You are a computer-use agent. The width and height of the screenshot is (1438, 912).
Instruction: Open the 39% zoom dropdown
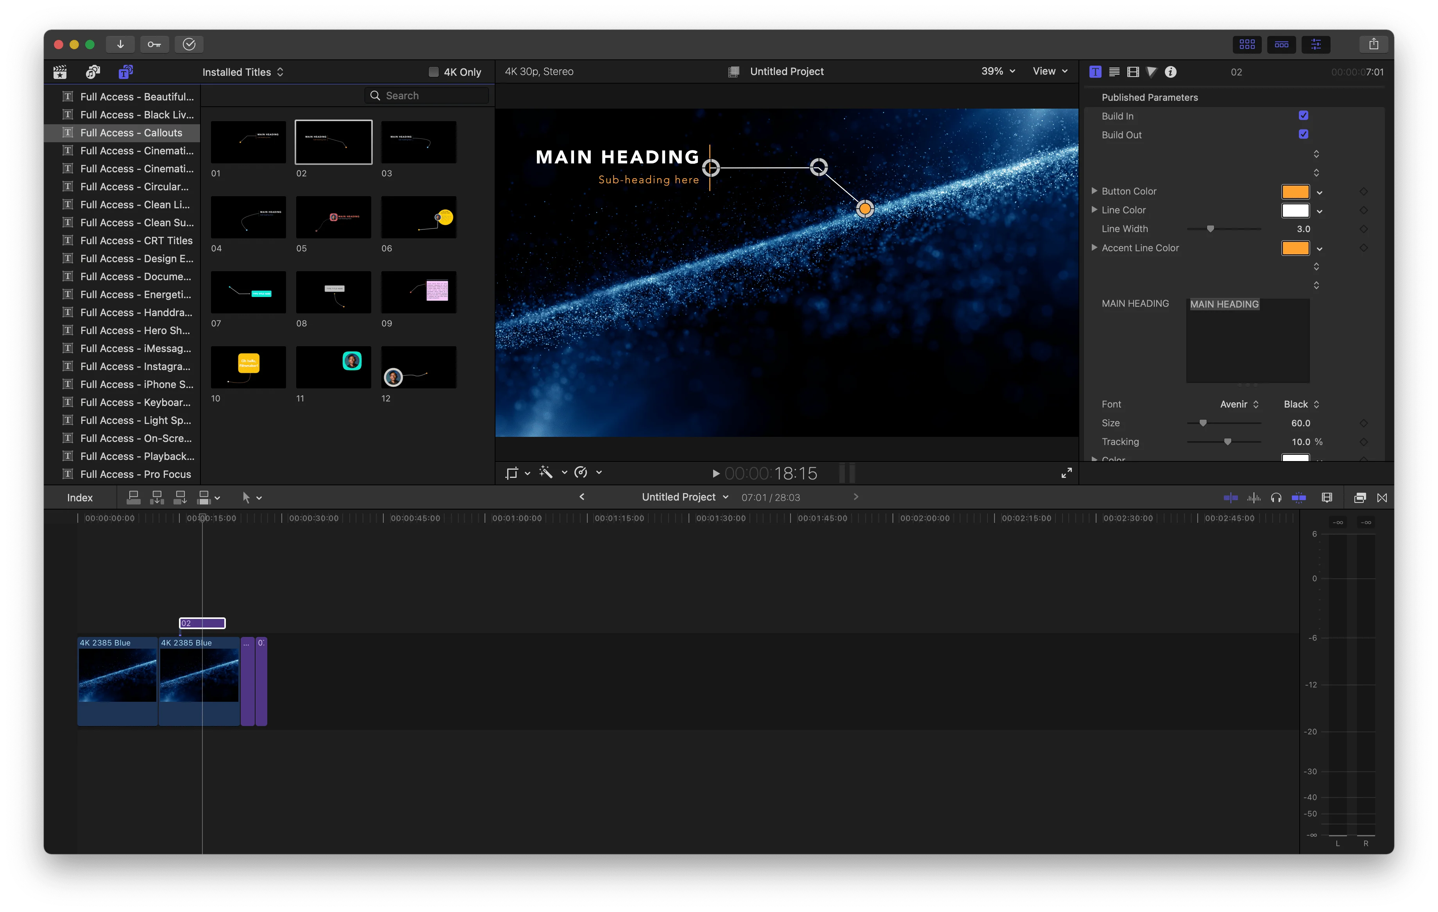998,71
